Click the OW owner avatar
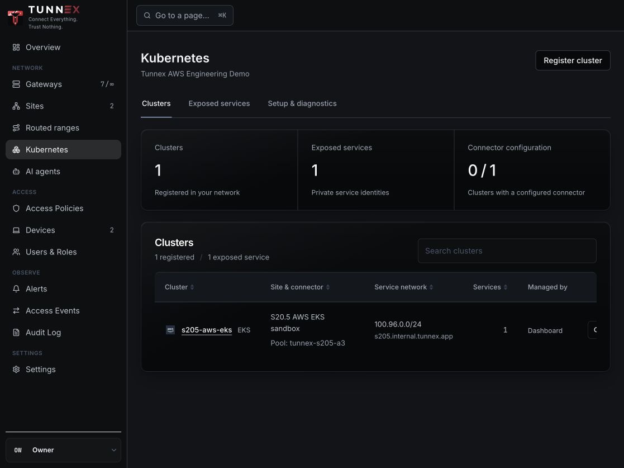Image resolution: width=624 pixels, height=468 pixels. (18, 450)
